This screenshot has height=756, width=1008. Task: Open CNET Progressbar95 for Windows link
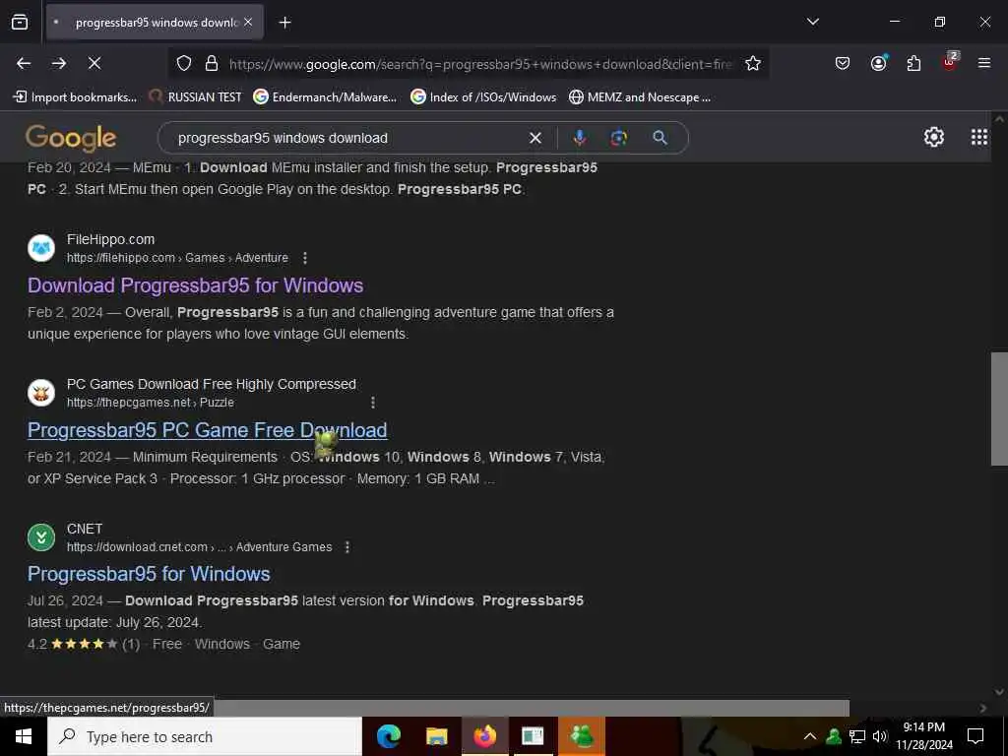pyautogui.click(x=149, y=574)
